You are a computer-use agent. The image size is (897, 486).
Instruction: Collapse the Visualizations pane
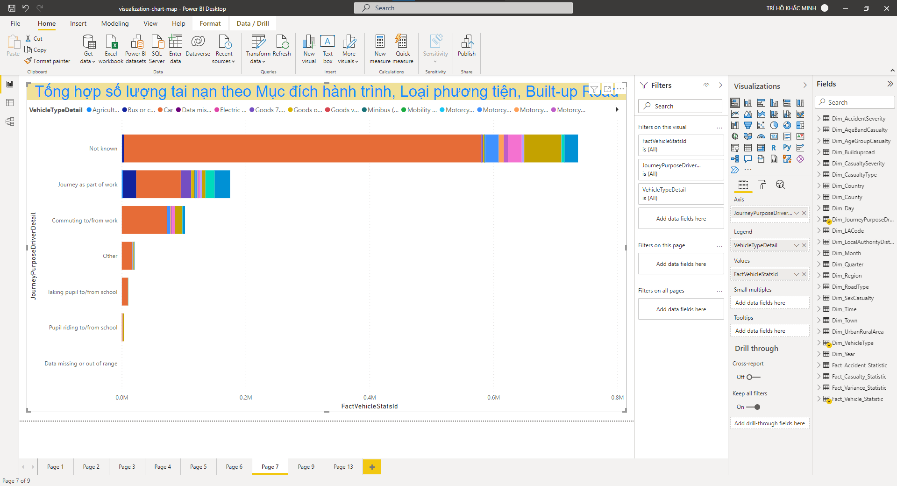click(805, 86)
